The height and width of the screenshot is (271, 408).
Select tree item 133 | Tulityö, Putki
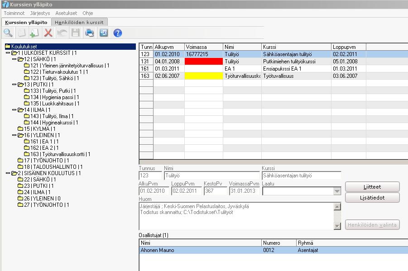pyautogui.click(x=53, y=91)
